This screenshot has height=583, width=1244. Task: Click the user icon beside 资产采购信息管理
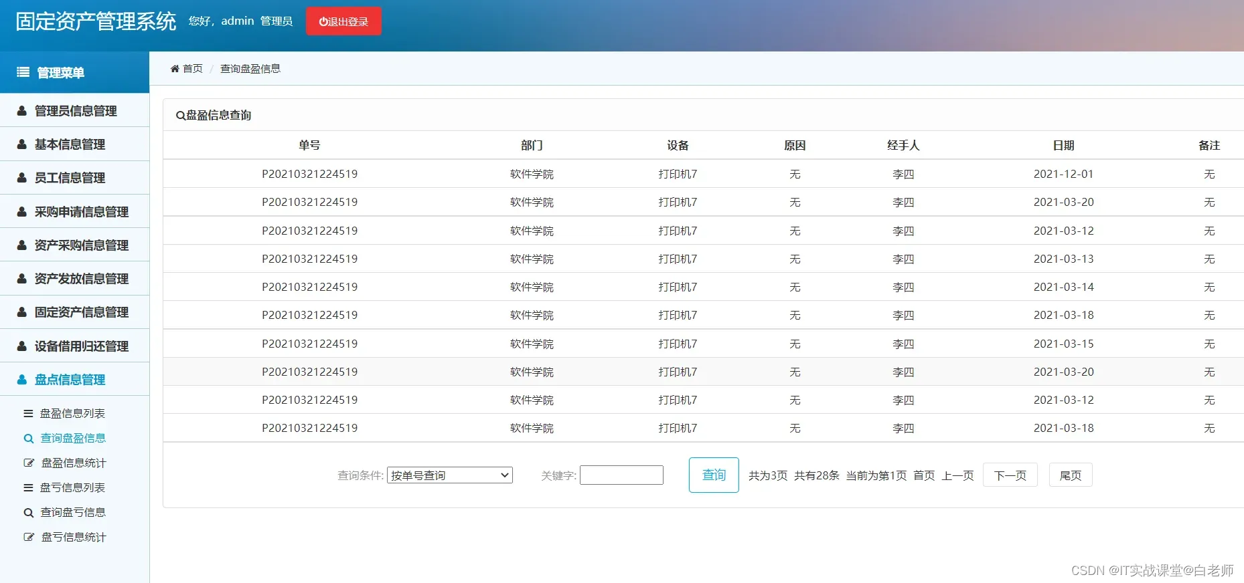(x=22, y=245)
